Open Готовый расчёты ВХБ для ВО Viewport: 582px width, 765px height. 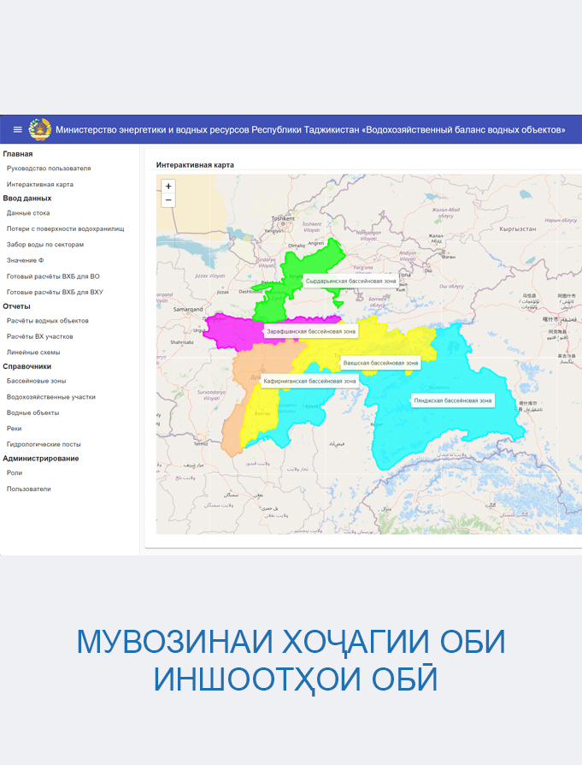click(53, 276)
